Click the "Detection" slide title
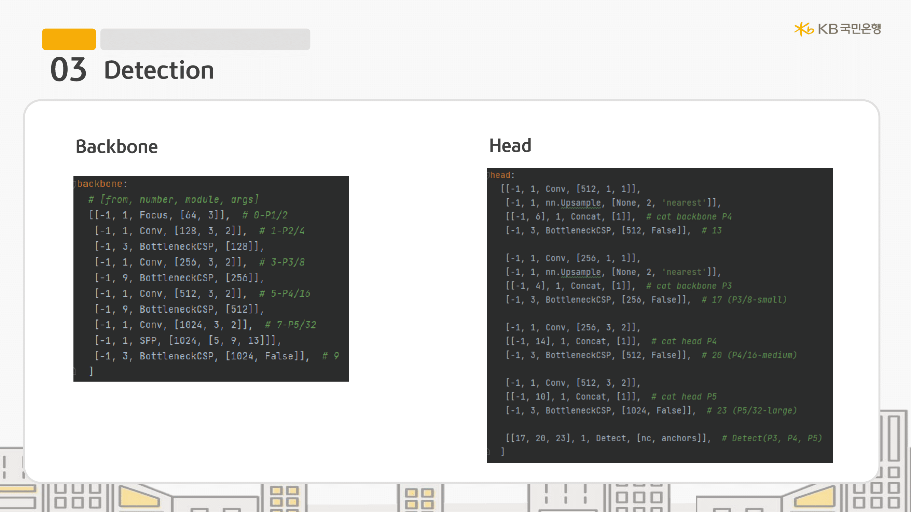Viewport: 911px width, 512px height. 159,70
